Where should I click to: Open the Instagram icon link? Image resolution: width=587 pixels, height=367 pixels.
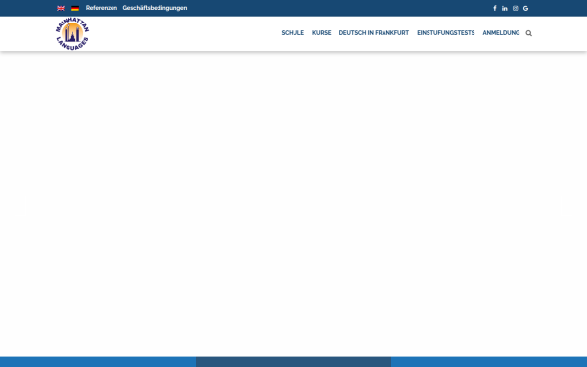click(x=516, y=8)
